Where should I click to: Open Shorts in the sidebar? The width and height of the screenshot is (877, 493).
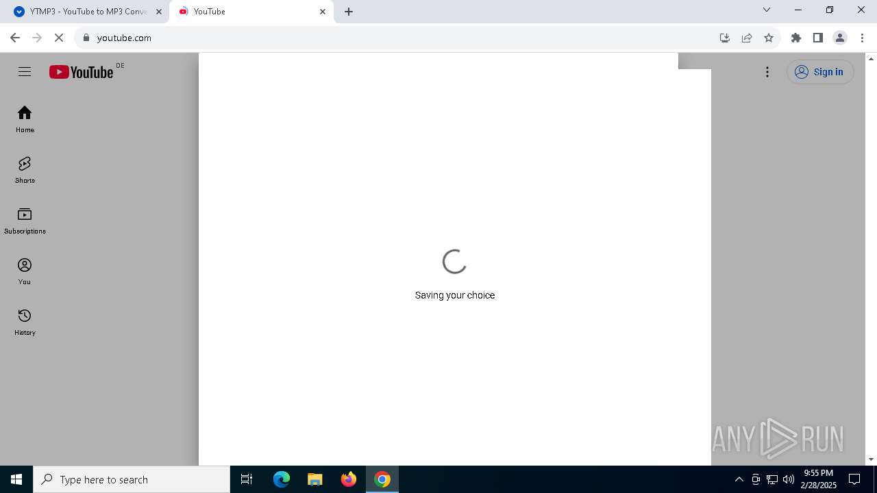[x=25, y=170]
